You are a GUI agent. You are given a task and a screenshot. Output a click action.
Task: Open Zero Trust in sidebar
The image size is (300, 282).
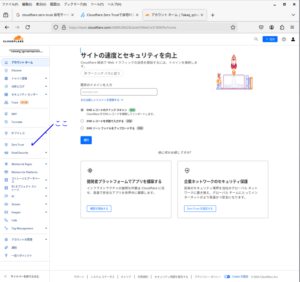click(18, 145)
